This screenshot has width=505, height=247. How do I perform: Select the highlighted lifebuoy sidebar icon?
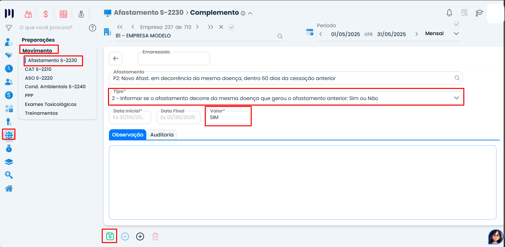coord(9,134)
